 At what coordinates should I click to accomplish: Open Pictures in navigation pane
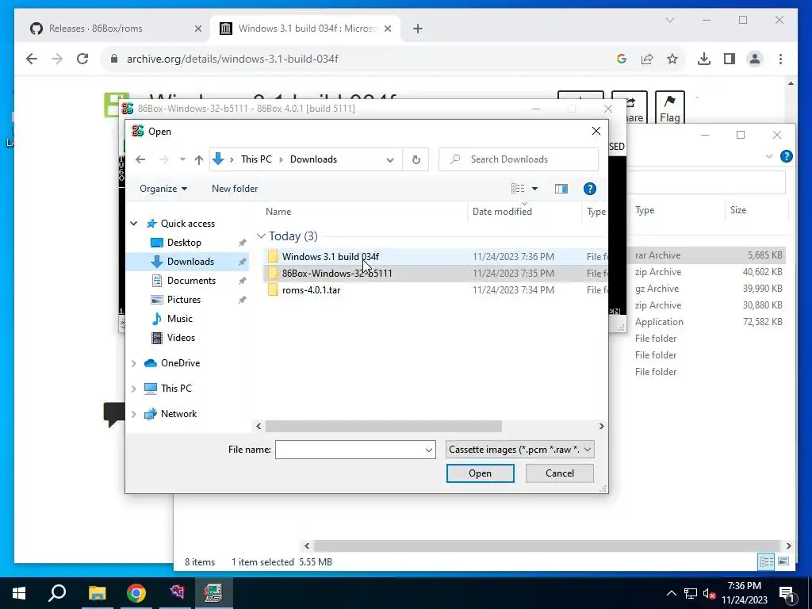coord(184,299)
